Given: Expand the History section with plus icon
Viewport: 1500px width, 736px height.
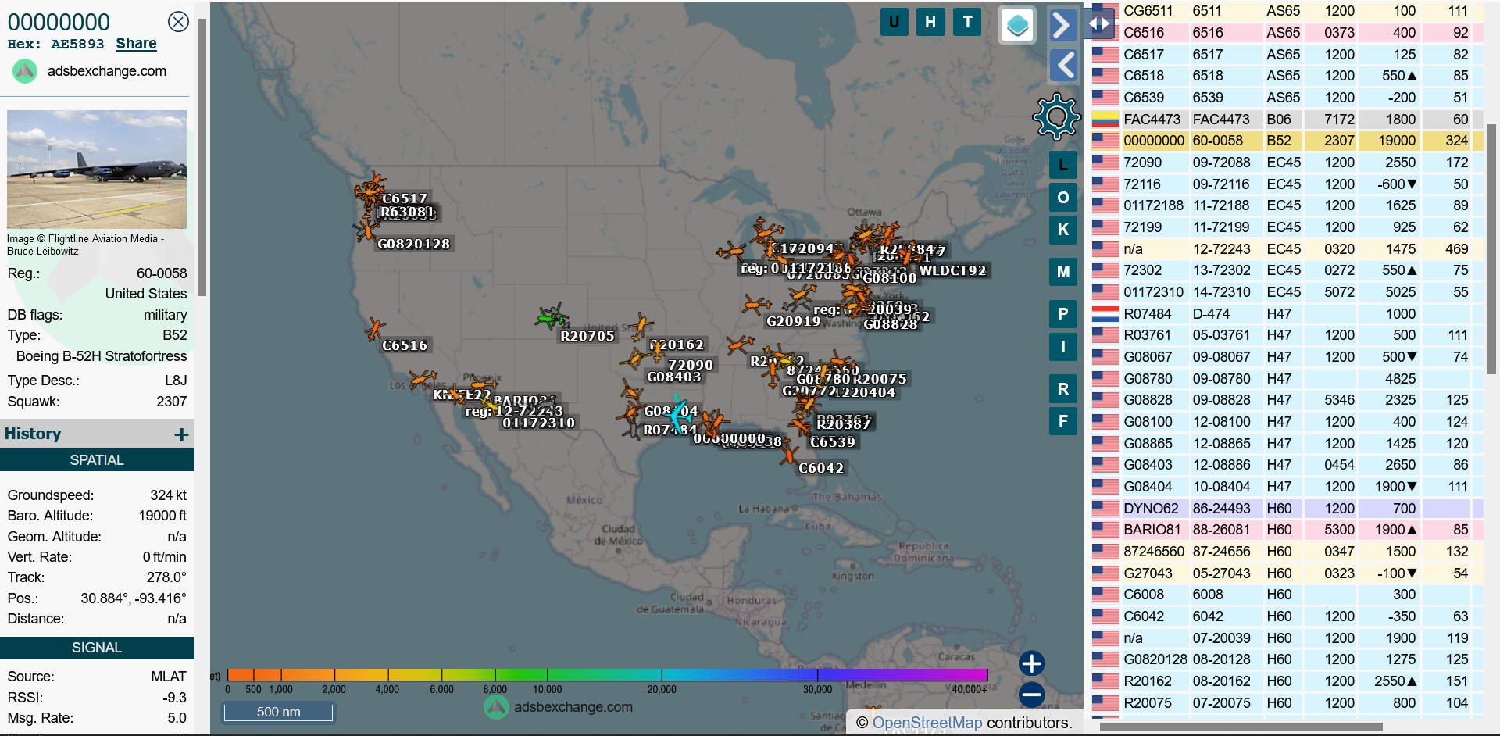Looking at the screenshot, I should coord(181,434).
